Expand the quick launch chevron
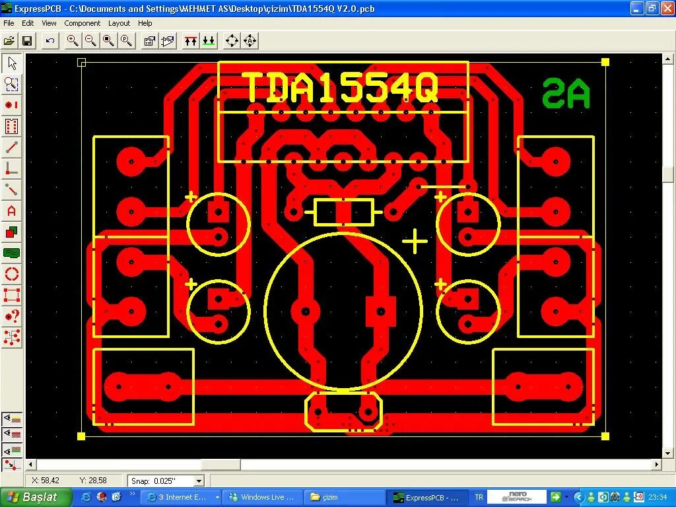Image resolution: width=676 pixels, height=507 pixels. click(x=132, y=493)
